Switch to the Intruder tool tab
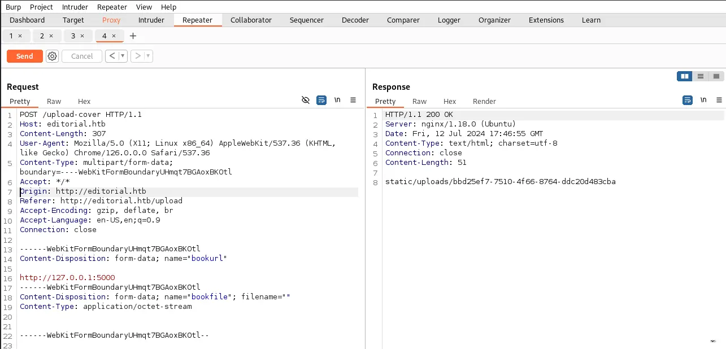The image size is (726, 349). tap(151, 20)
